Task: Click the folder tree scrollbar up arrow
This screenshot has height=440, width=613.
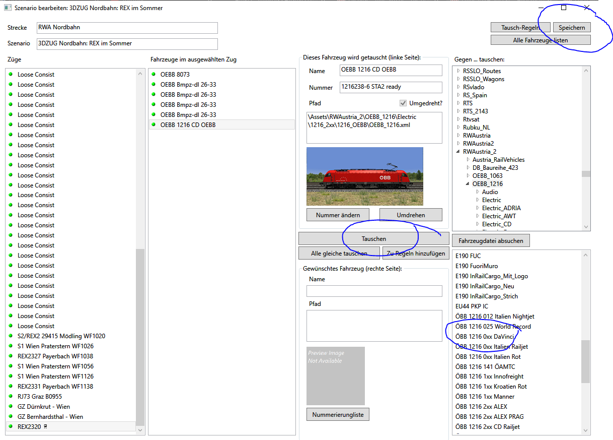Action: (585, 71)
